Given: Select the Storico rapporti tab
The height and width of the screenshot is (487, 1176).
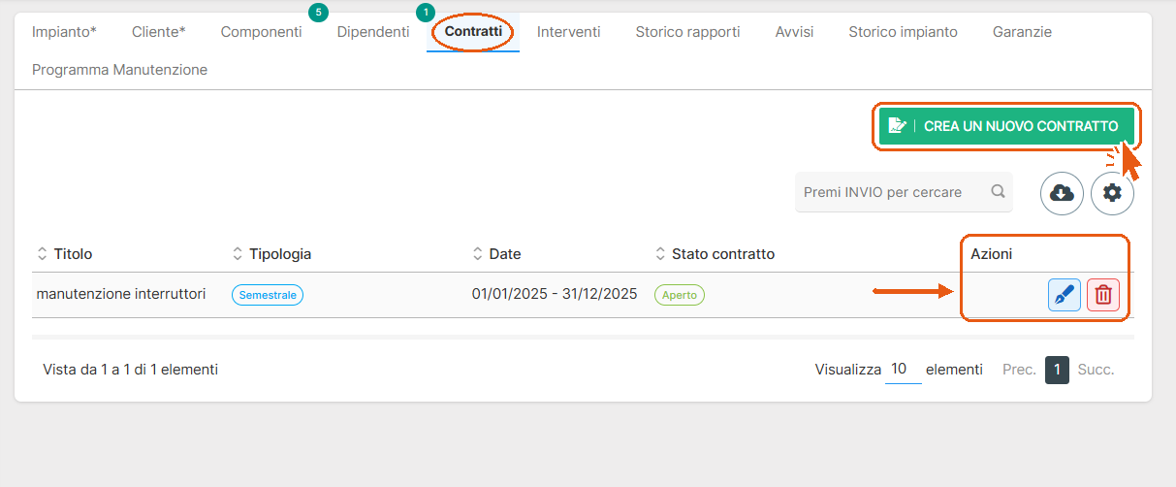Looking at the screenshot, I should [x=687, y=32].
